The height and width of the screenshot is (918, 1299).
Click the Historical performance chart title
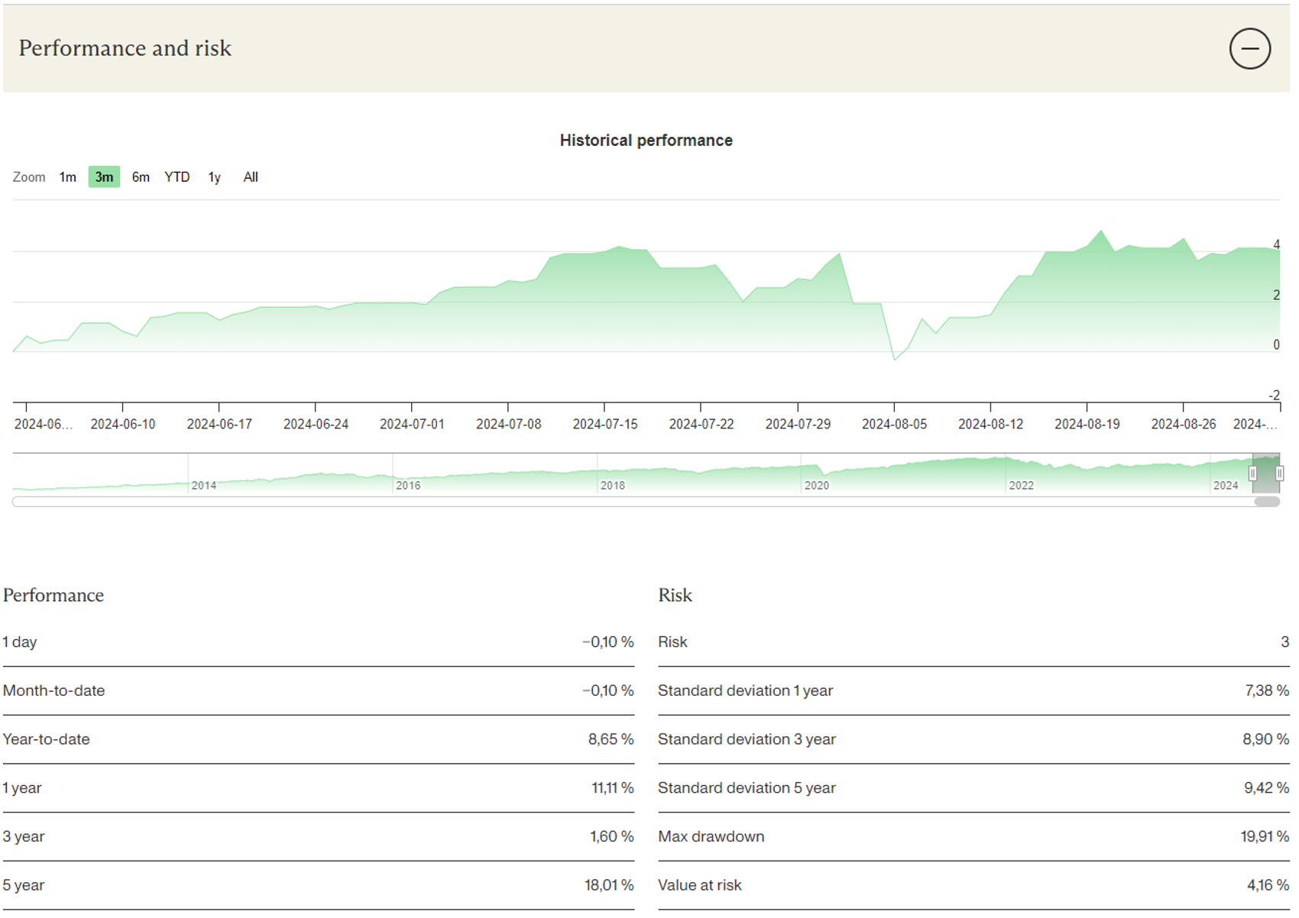click(x=646, y=140)
